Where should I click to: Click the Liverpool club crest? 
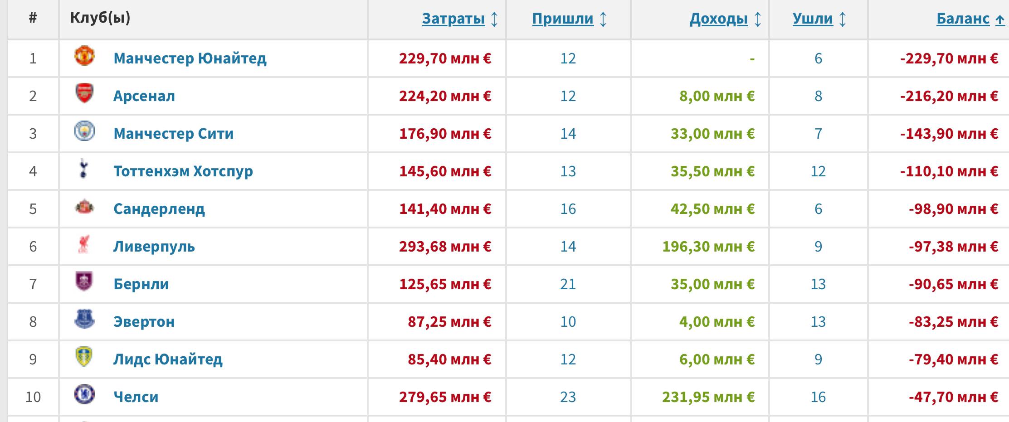coord(84,244)
